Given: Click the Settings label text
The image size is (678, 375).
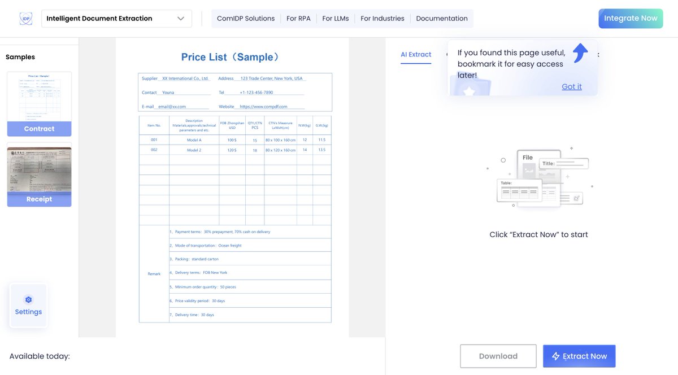Looking at the screenshot, I should pos(28,312).
